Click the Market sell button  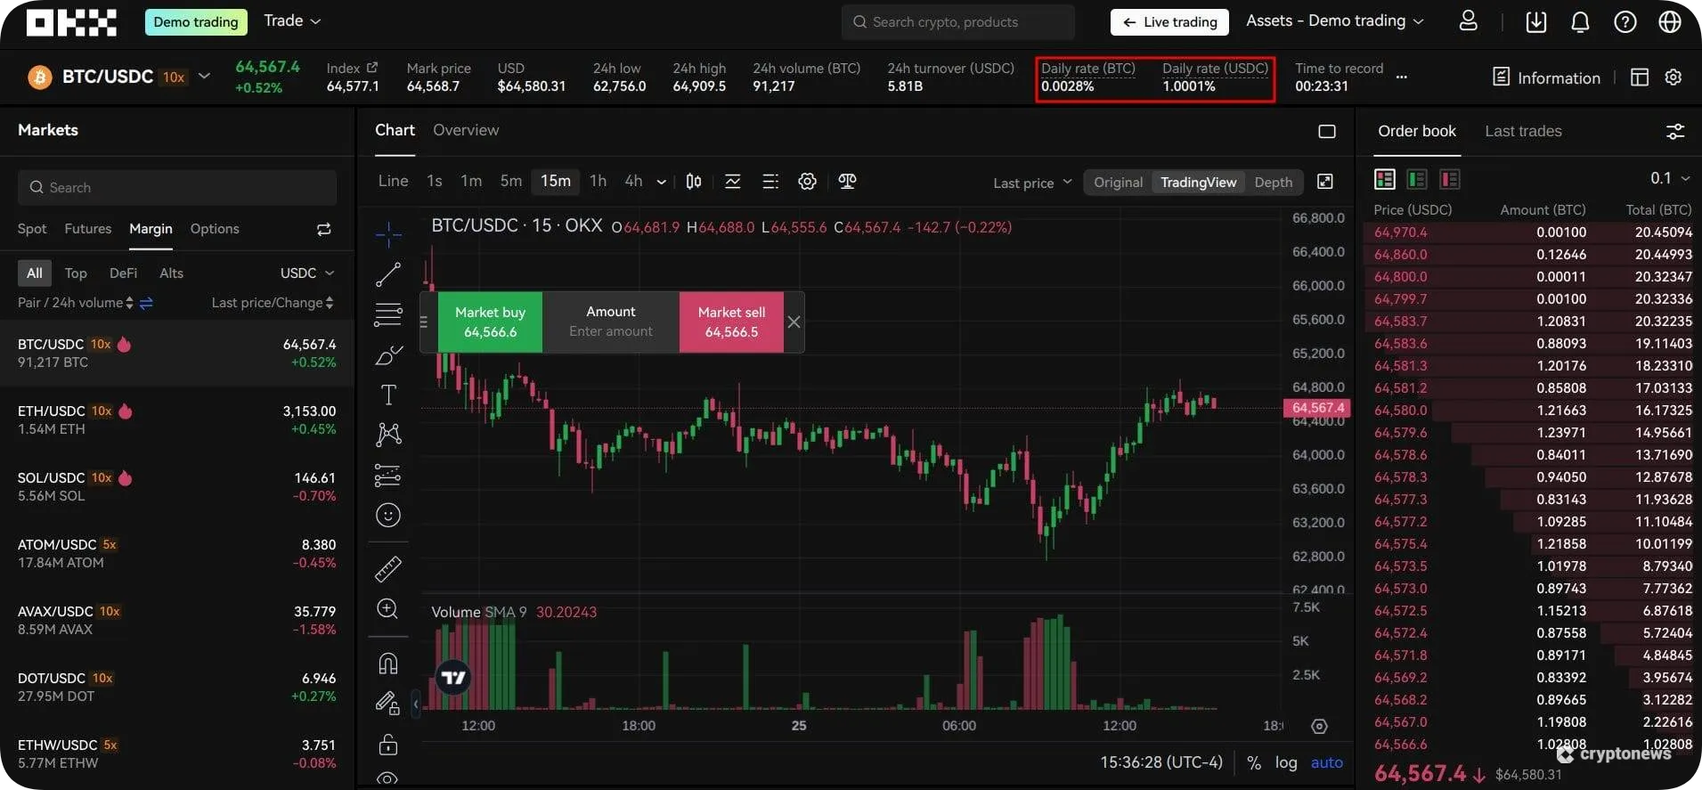coord(731,322)
